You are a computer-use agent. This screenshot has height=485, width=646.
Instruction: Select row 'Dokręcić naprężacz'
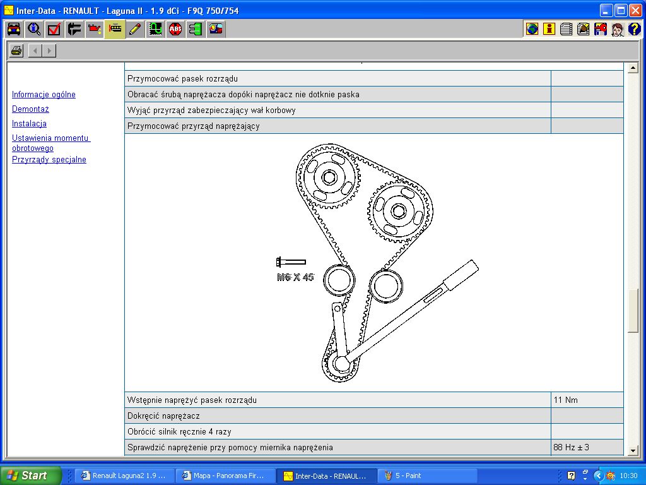(x=338, y=416)
